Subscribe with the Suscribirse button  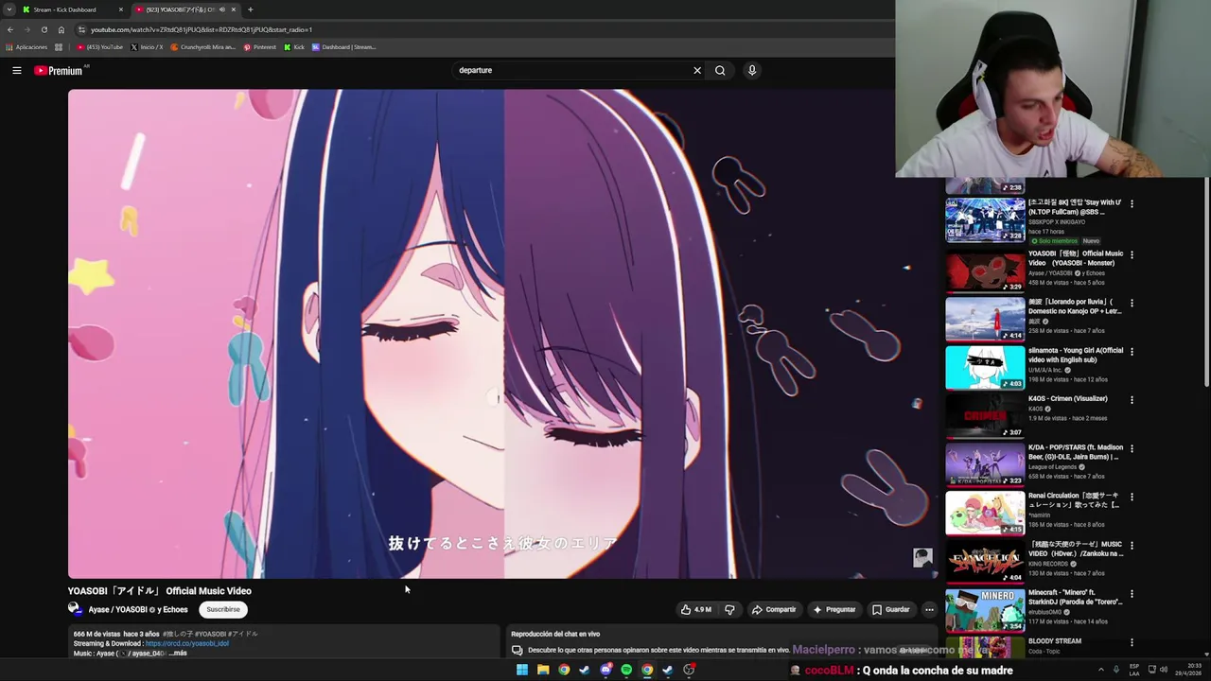223,610
